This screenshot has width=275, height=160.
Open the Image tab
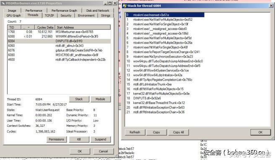click(12, 10)
